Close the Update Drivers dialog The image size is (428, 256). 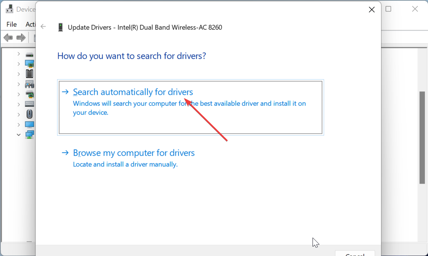pyautogui.click(x=372, y=10)
